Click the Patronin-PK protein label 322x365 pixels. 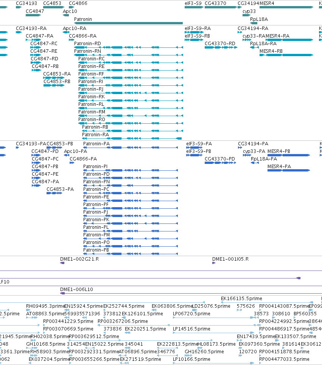pyautogui.click(x=96, y=220)
